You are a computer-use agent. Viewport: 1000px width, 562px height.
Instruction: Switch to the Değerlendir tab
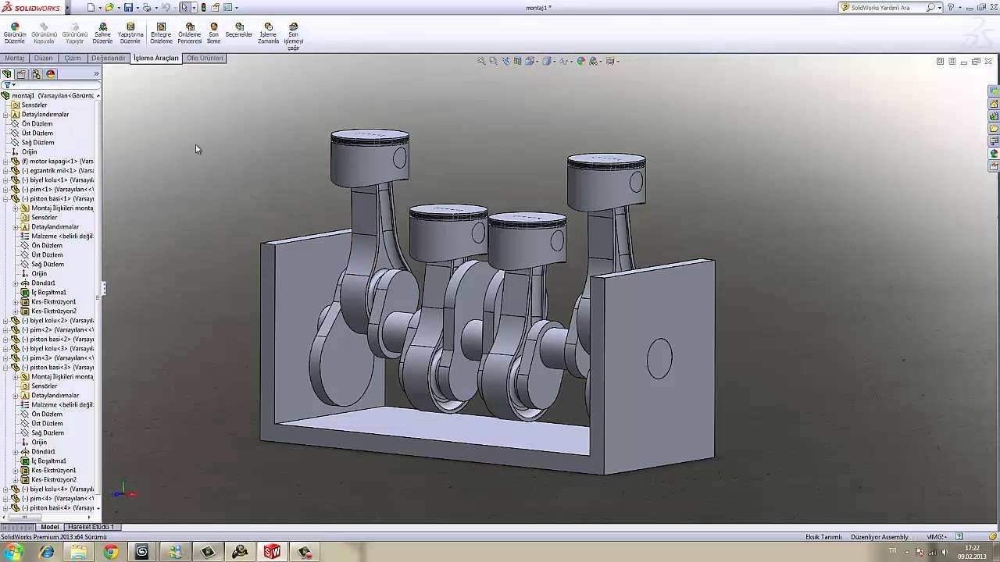click(x=108, y=58)
